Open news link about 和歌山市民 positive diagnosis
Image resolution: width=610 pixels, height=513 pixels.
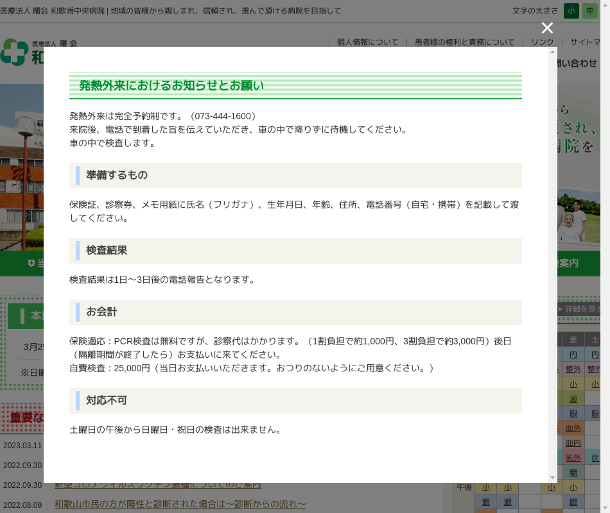point(180,505)
